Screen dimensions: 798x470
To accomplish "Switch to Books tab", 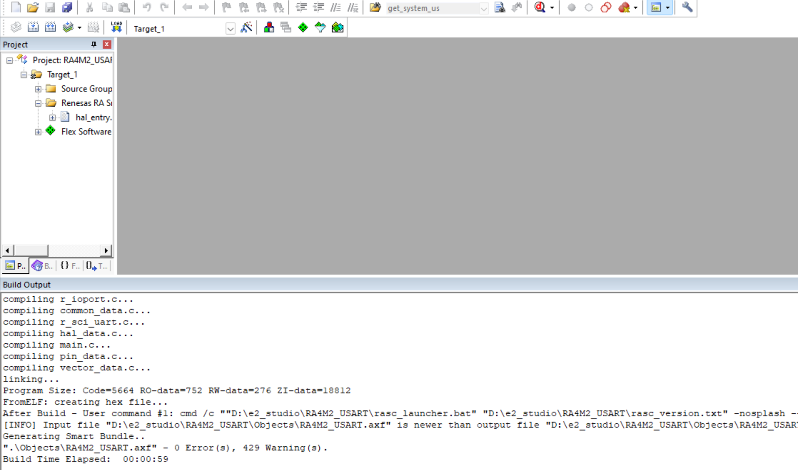I will (x=42, y=266).
